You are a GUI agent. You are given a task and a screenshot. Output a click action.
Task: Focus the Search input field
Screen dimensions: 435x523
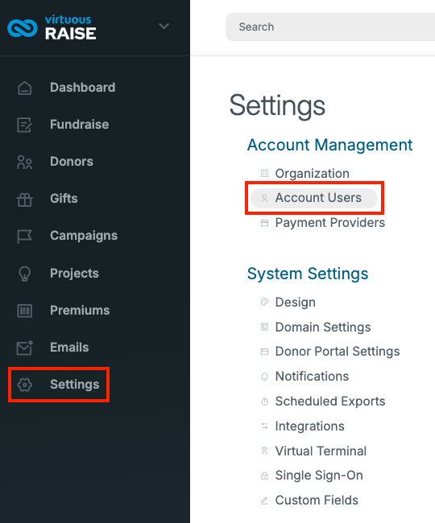point(330,27)
